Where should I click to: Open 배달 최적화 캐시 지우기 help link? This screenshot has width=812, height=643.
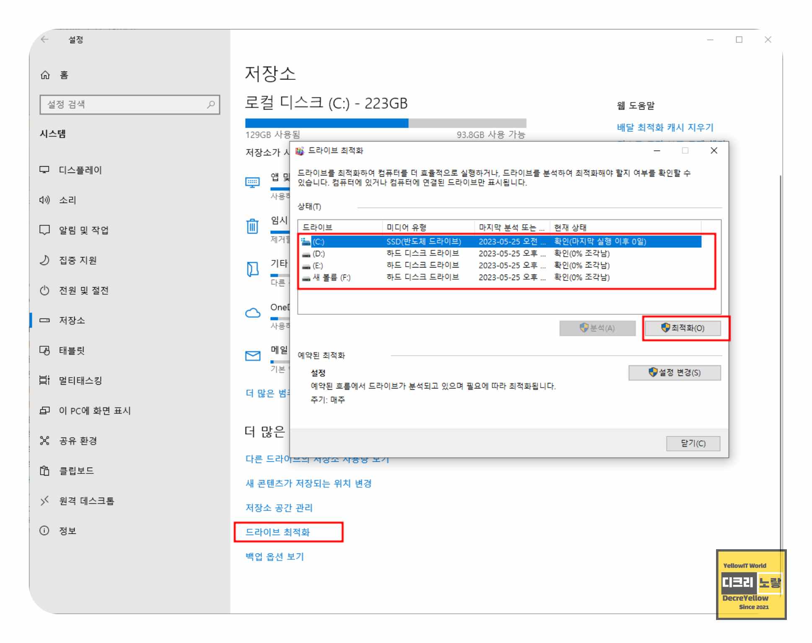(x=665, y=127)
